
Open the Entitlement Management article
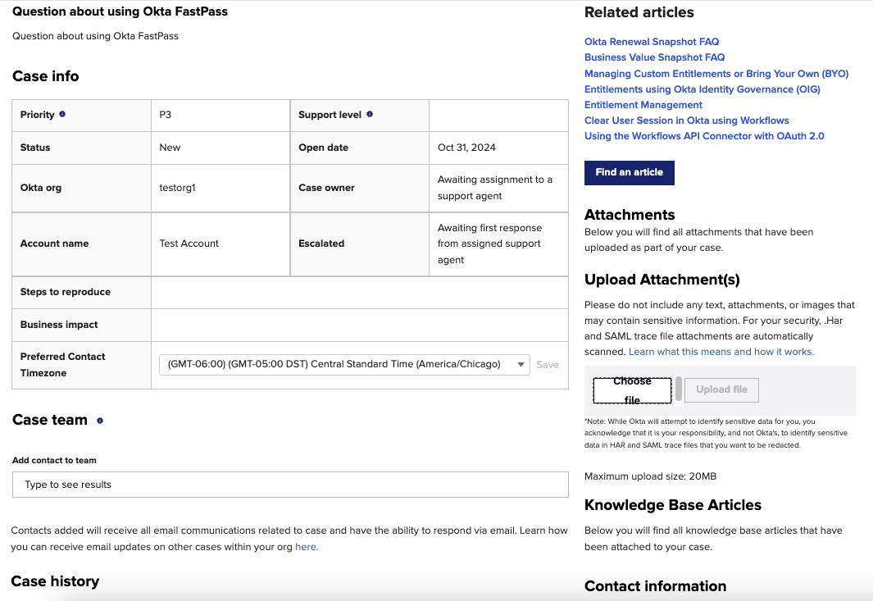[x=643, y=105]
